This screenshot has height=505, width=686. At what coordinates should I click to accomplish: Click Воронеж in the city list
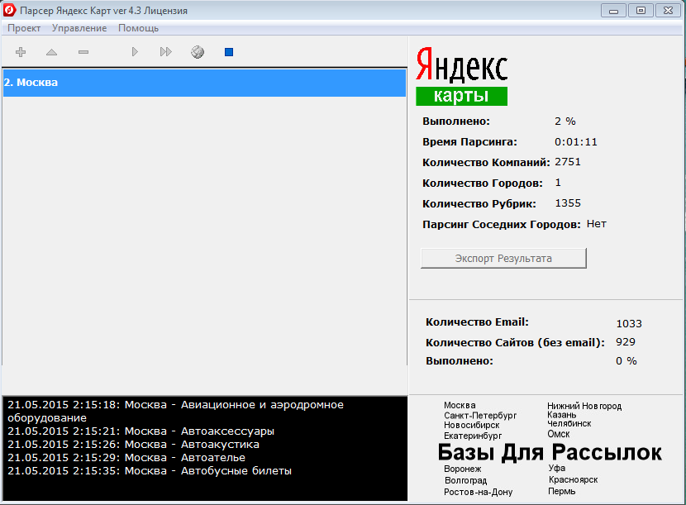click(463, 469)
